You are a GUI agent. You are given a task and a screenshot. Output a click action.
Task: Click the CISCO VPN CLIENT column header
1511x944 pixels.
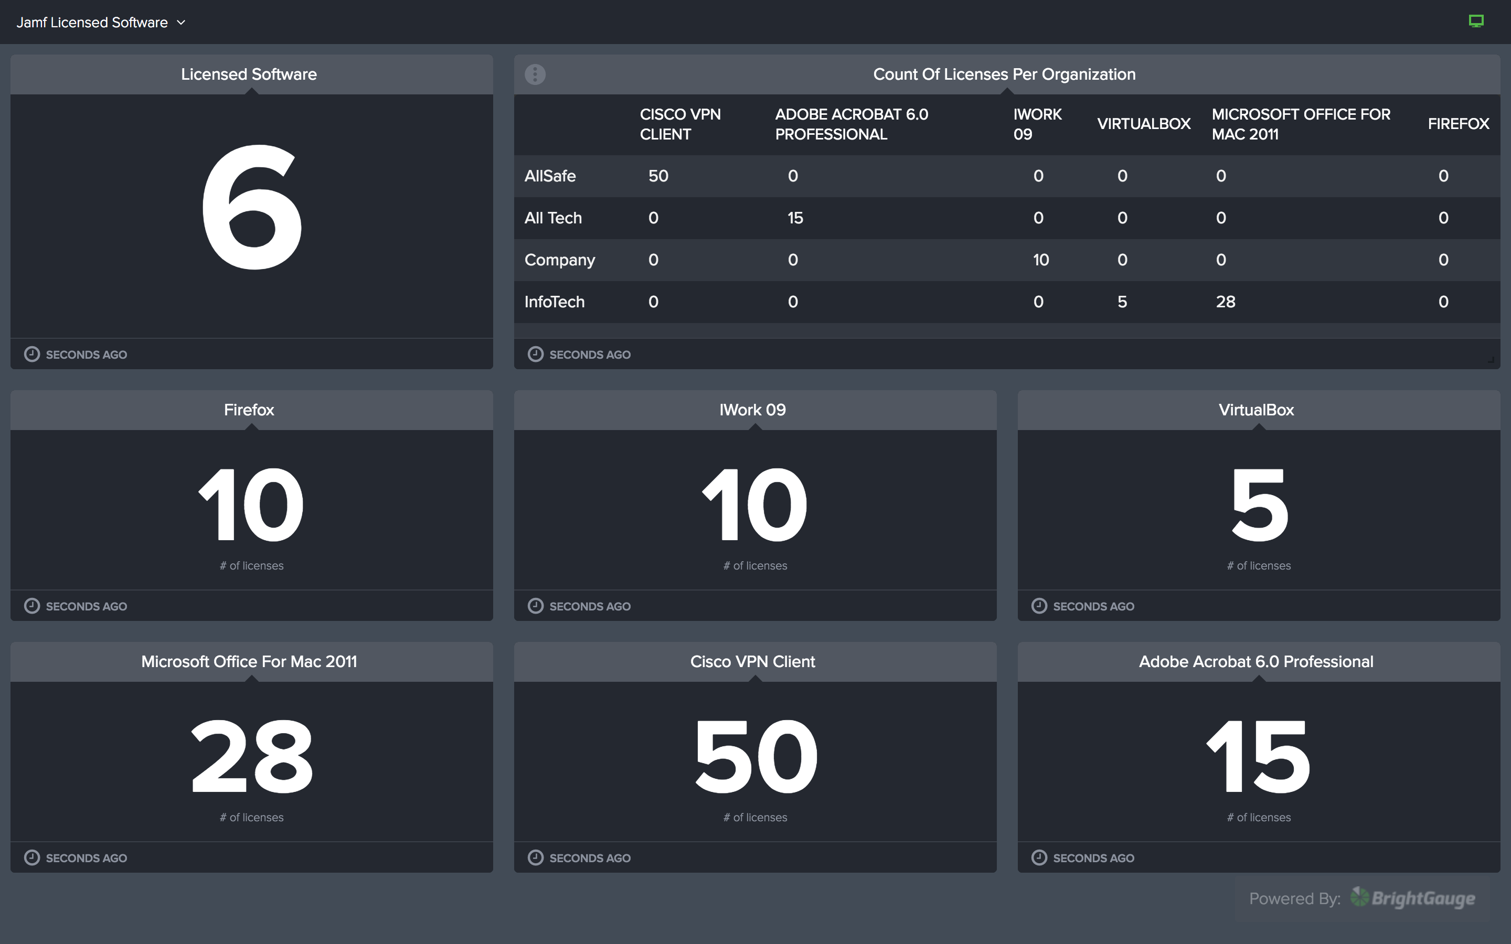click(680, 124)
